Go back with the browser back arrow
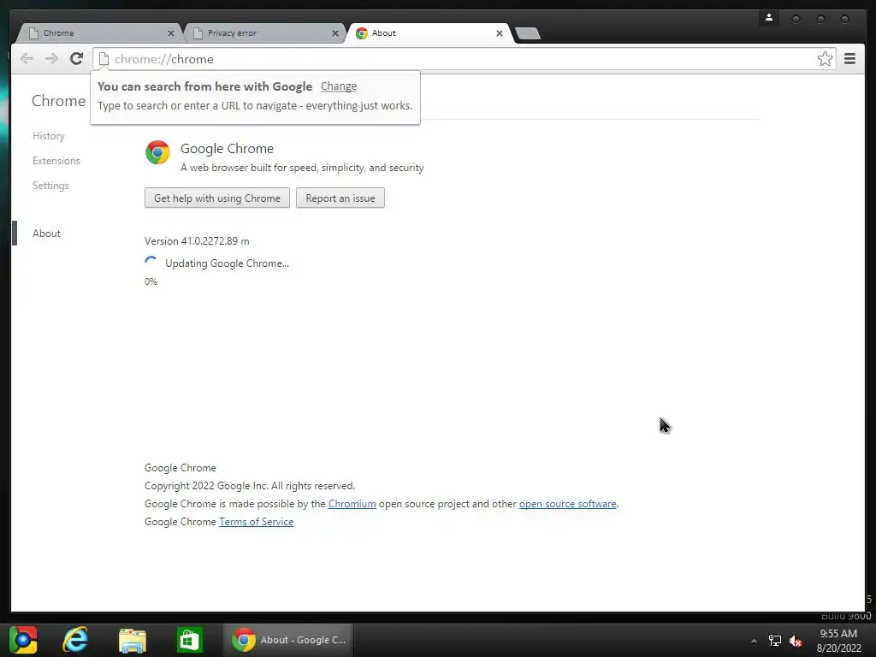The width and height of the screenshot is (876, 657). (x=27, y=59)
